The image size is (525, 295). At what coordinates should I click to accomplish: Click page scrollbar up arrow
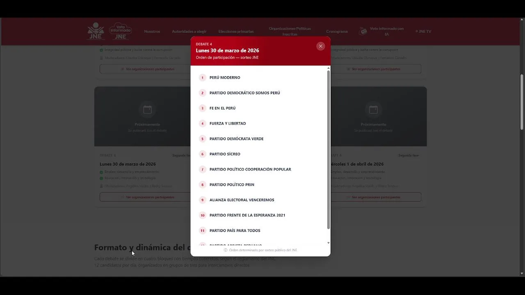click(522, 20)
